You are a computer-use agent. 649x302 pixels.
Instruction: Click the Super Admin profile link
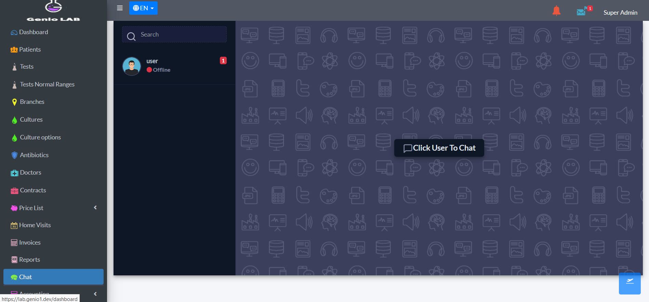(x=620, y=12)
